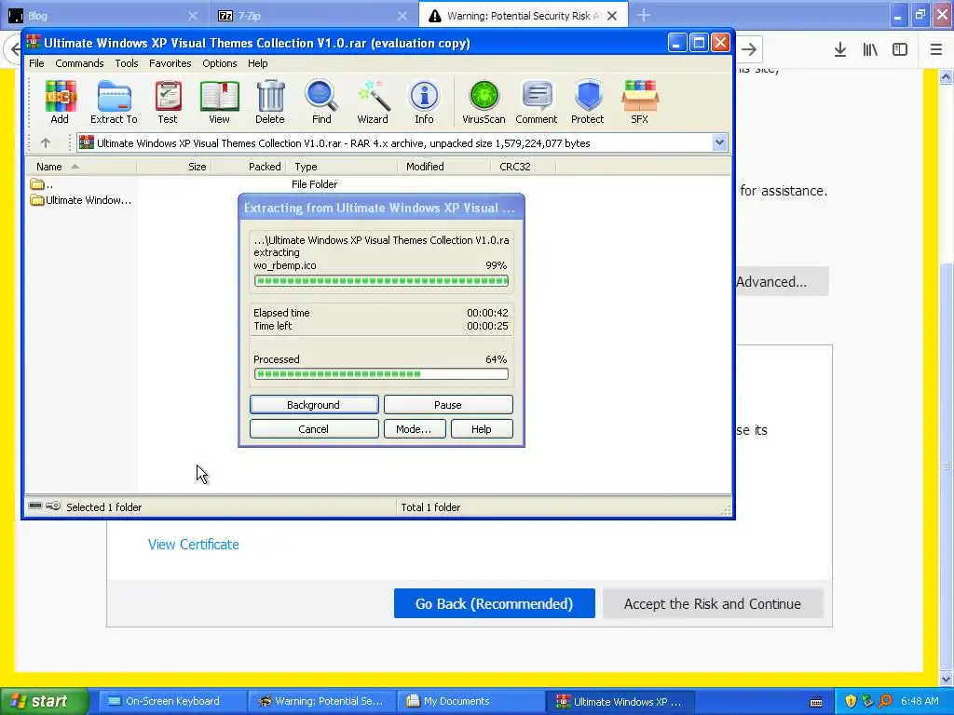This screenshot has width=954, height=715.
Task: Click the file extraction progress bar
Action: coord(381,281)
